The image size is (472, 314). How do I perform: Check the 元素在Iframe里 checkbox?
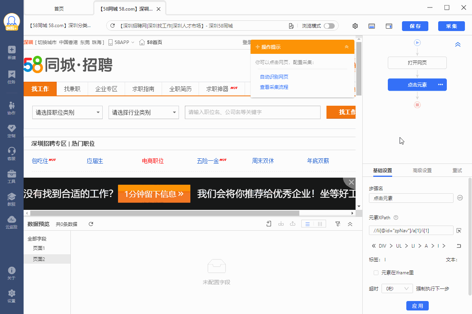tap(376, 272)
